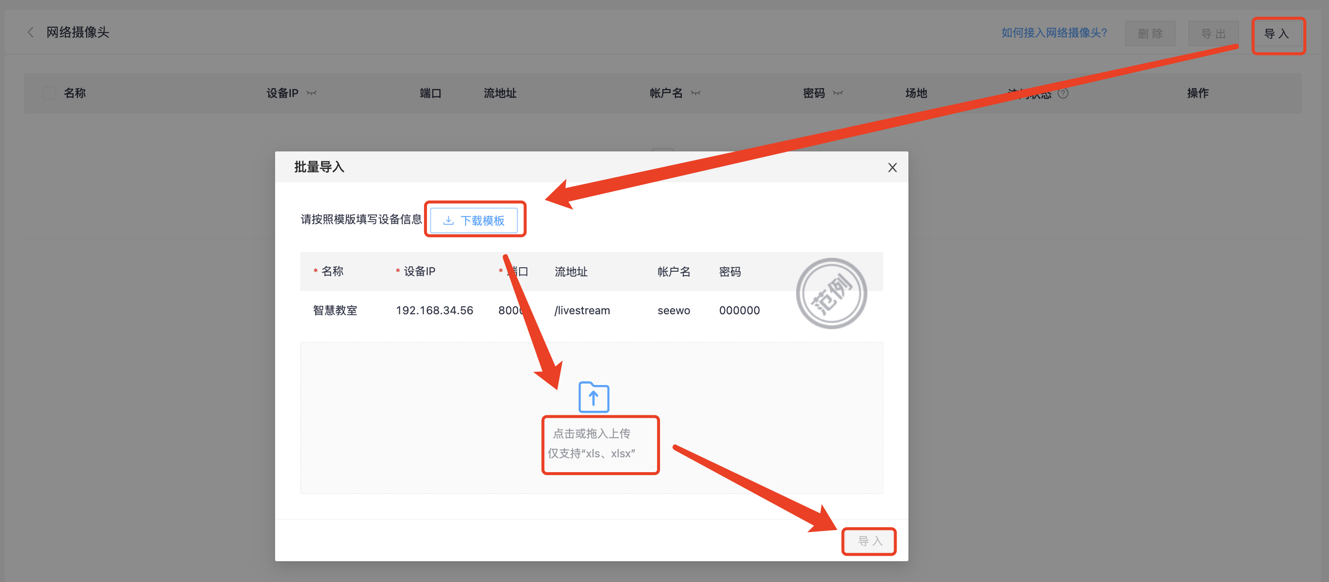Click the 批量导入 dialog title

coord(319,167)
